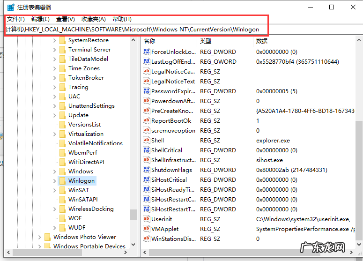This screenshot has height=261, width=363.
Task: Expand the SystemRestore key arrow
Action: click(x=54, y=40)
